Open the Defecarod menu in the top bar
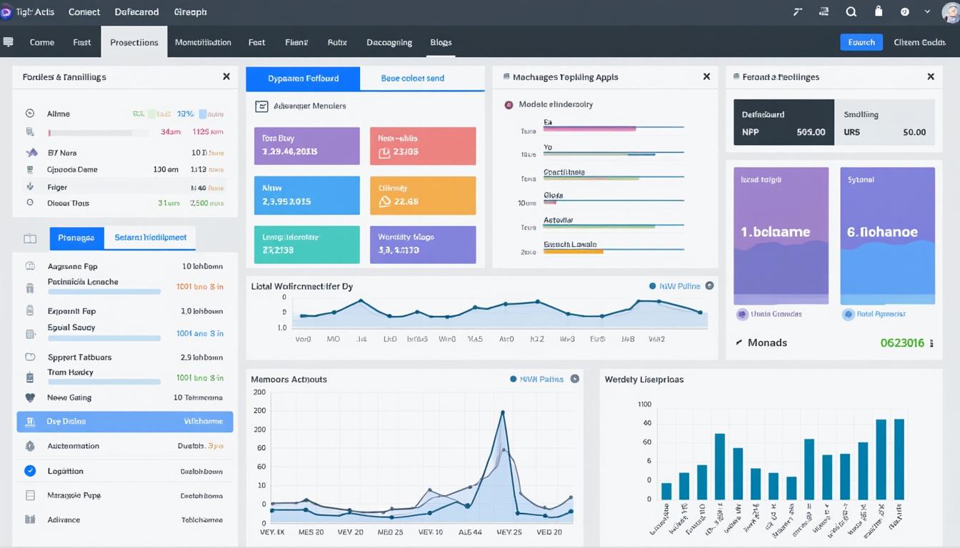The image size is (960, 548). (x=137, y=12)
